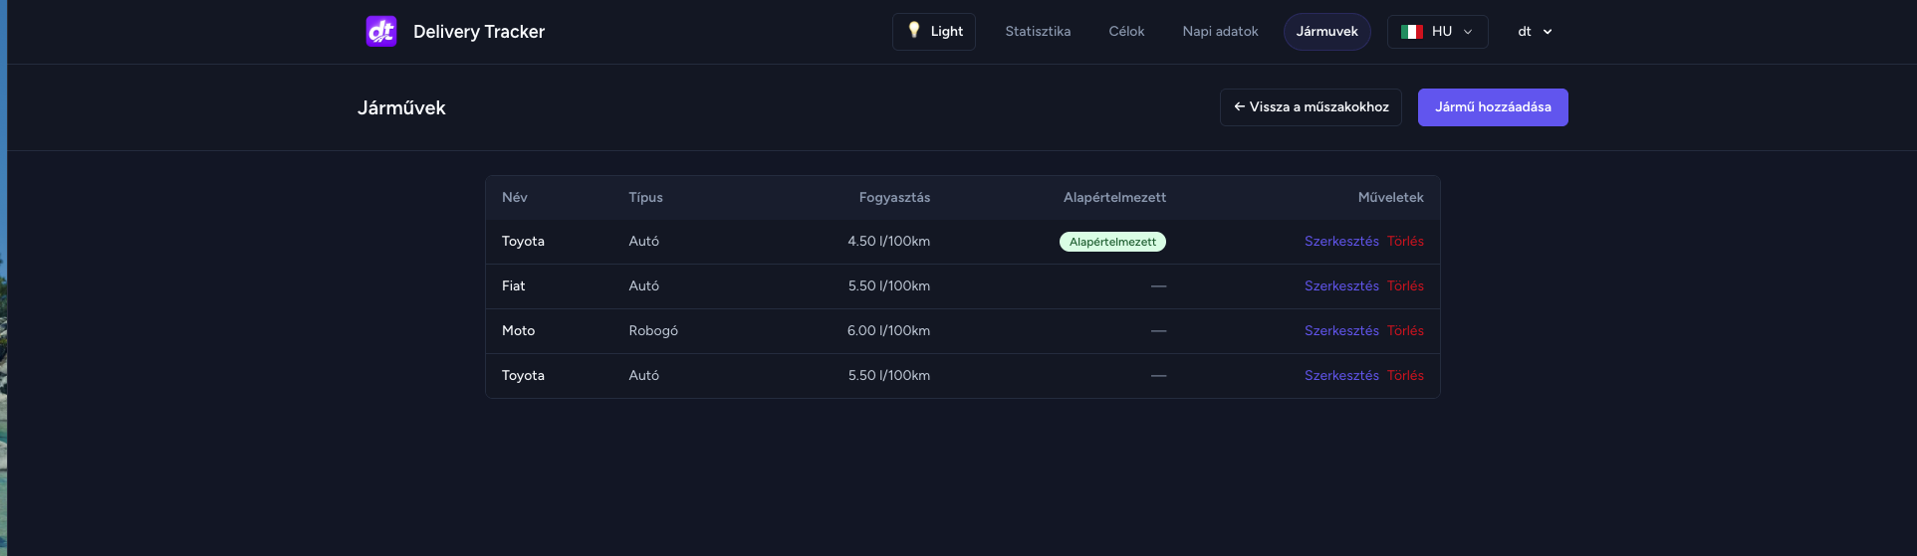Image resolution: width=1917 pixels, height=556 pixels.
Task: Edit the Toyota with 5.50 l/100km
Action: click(1341, 376)
